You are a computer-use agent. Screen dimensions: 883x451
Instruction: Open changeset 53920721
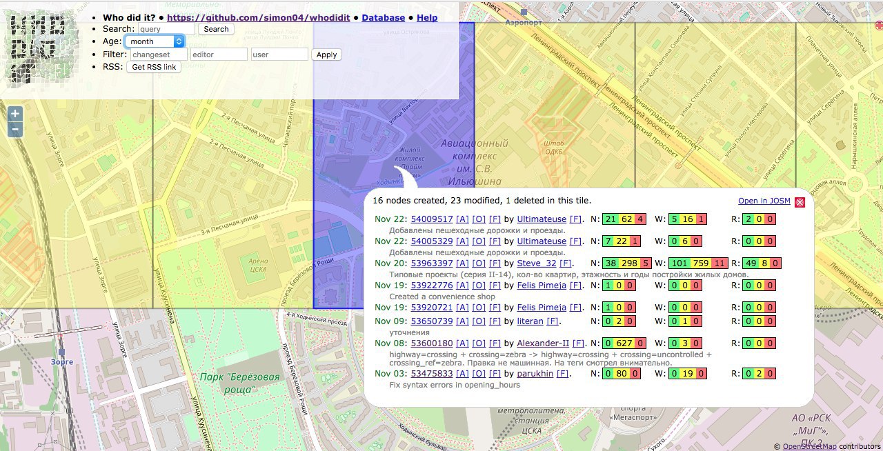(432, 307)
